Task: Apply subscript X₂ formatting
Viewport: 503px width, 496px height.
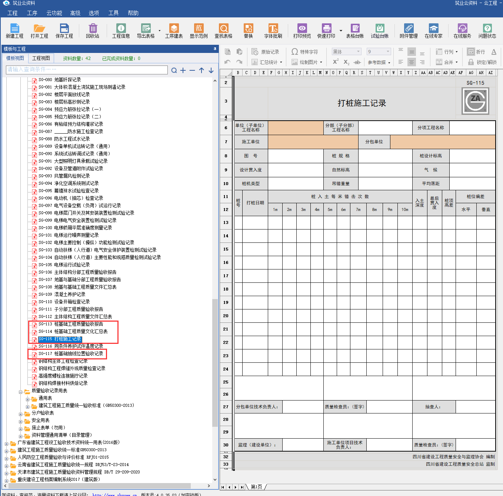Action: point(346,62)
